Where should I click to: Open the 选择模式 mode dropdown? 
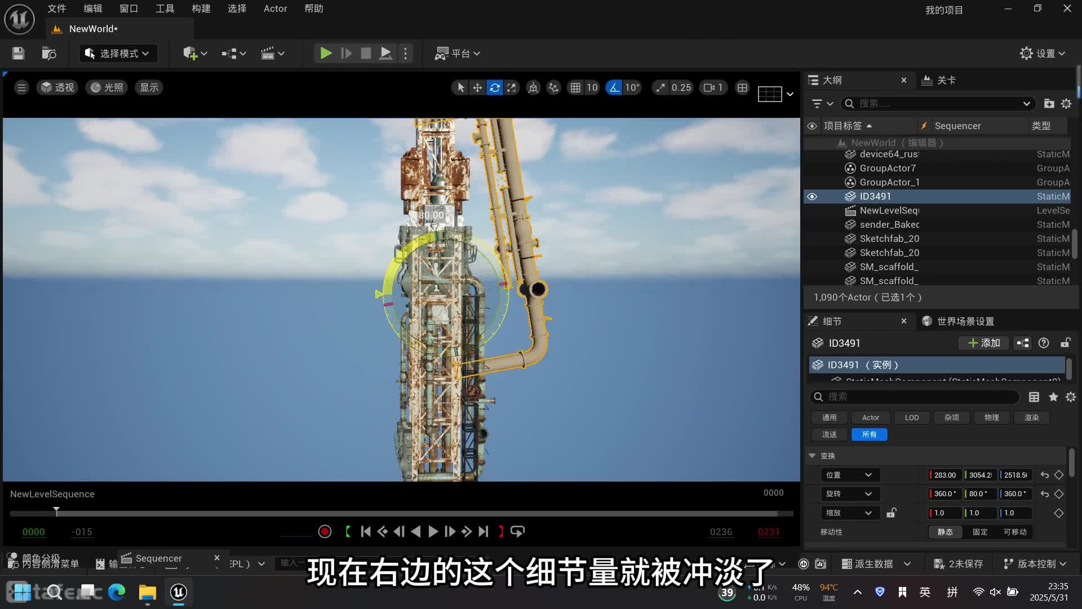click(118, 54)
